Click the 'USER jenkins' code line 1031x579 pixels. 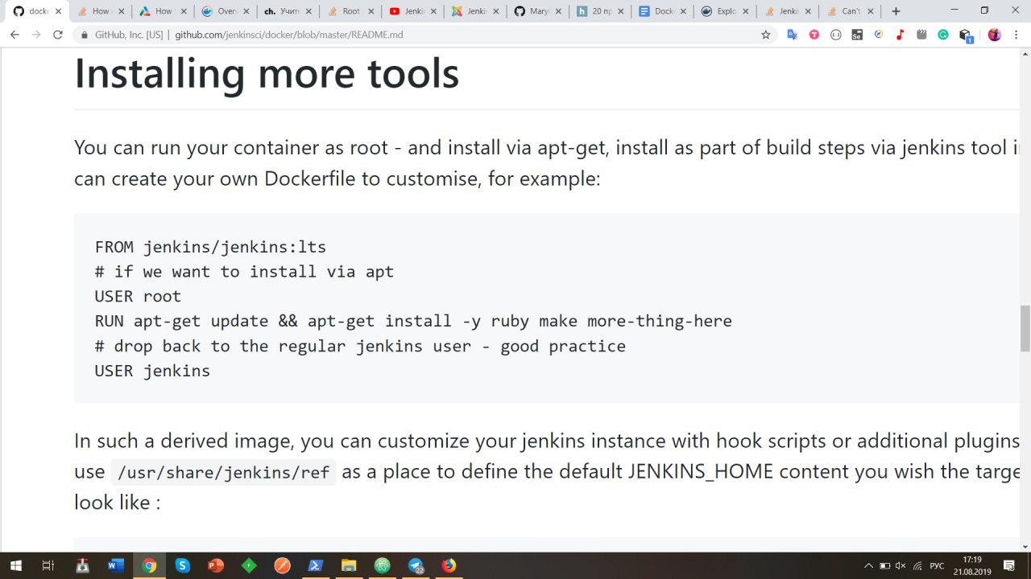152,371
